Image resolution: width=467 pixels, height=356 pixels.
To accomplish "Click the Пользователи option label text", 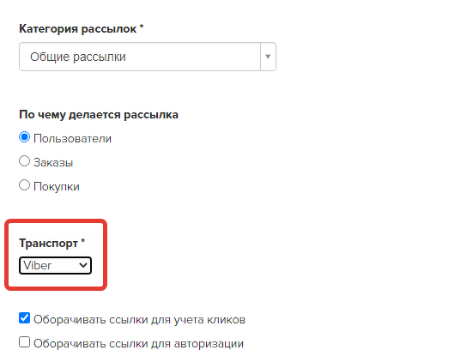I will (72, 139).
